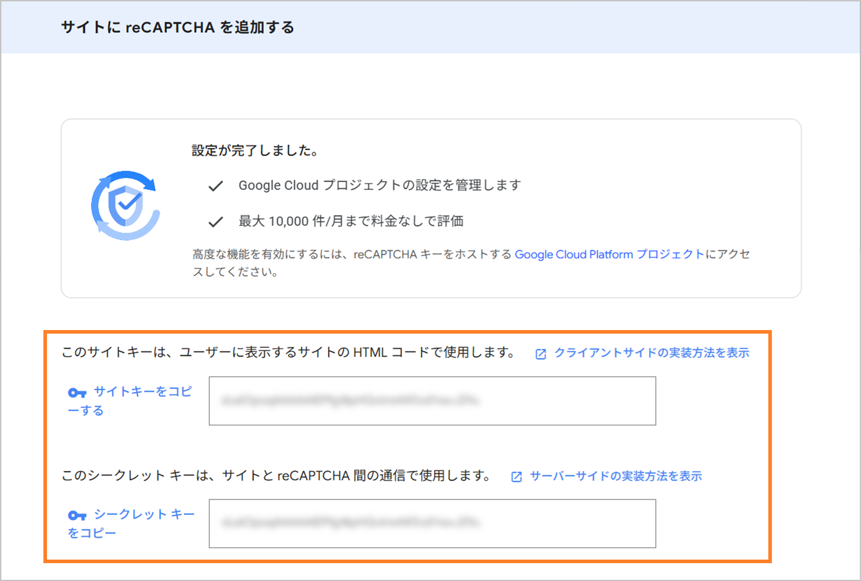
Task: Copy the secret key via シークレット キーをコピー
Action: tap(131, 523)
